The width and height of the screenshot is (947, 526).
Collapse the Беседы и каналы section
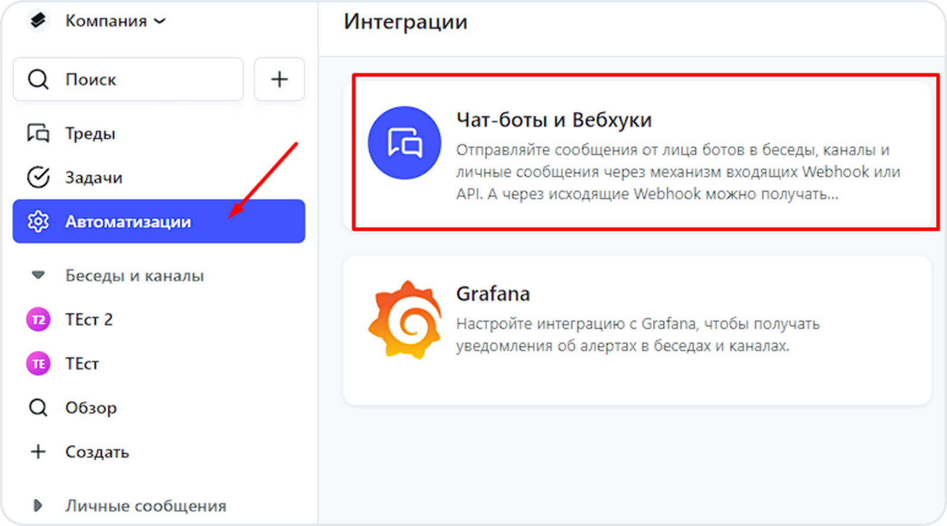pos(38,275)
